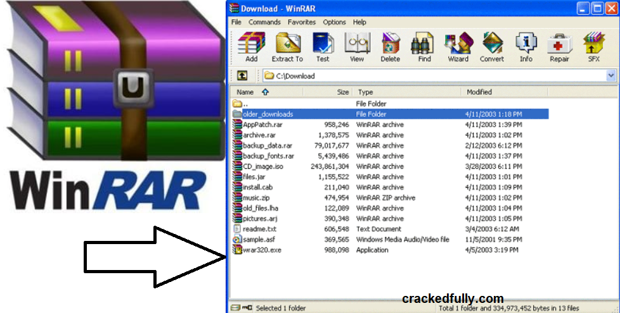Select the older_downloads folder row
The width and height of the screenshot is (620, 313).
tap(391, 114)
